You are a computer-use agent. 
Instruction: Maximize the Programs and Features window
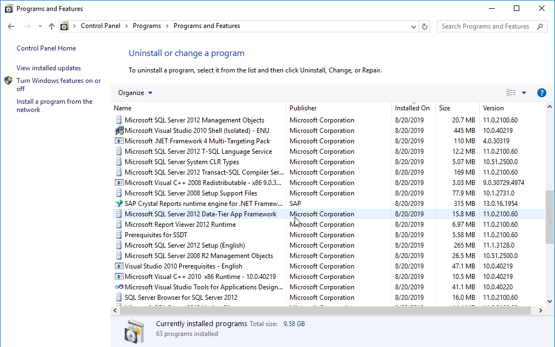pyautogui.click(x=517, y=8)
